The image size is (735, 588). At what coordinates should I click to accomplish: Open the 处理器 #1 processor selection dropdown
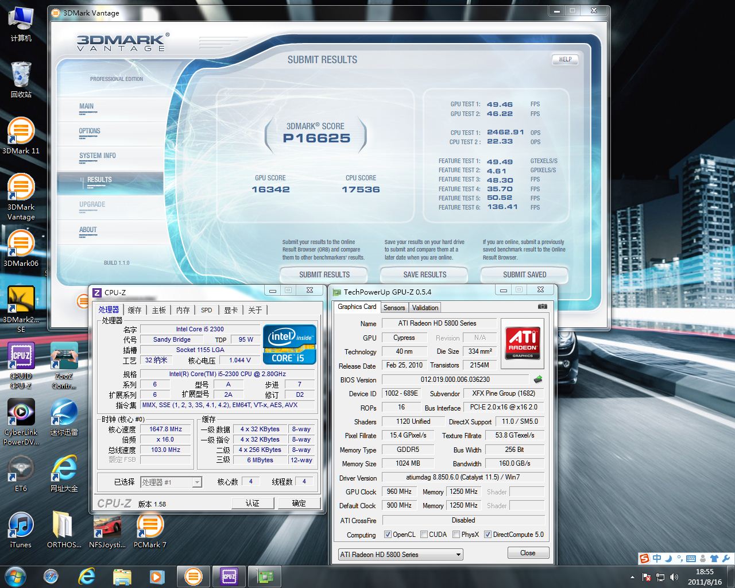(x=171, y=482)
